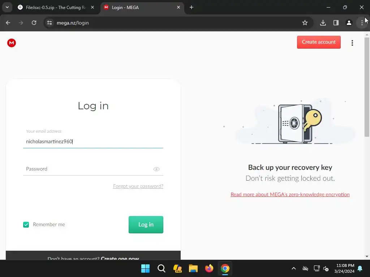Screen dimensions: 370x277
Task: Open Forgot your password link
Action: 138,186
